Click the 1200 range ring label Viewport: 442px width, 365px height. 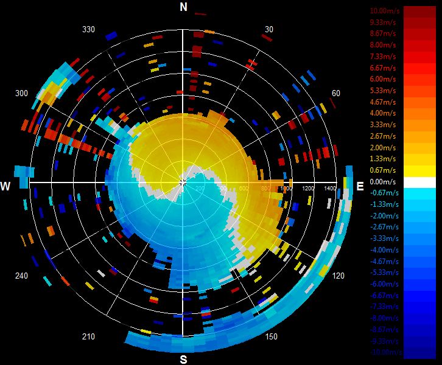coord(308,189)
